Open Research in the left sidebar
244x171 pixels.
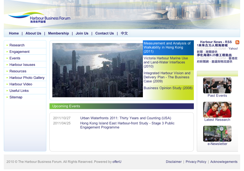click(17, 45)
